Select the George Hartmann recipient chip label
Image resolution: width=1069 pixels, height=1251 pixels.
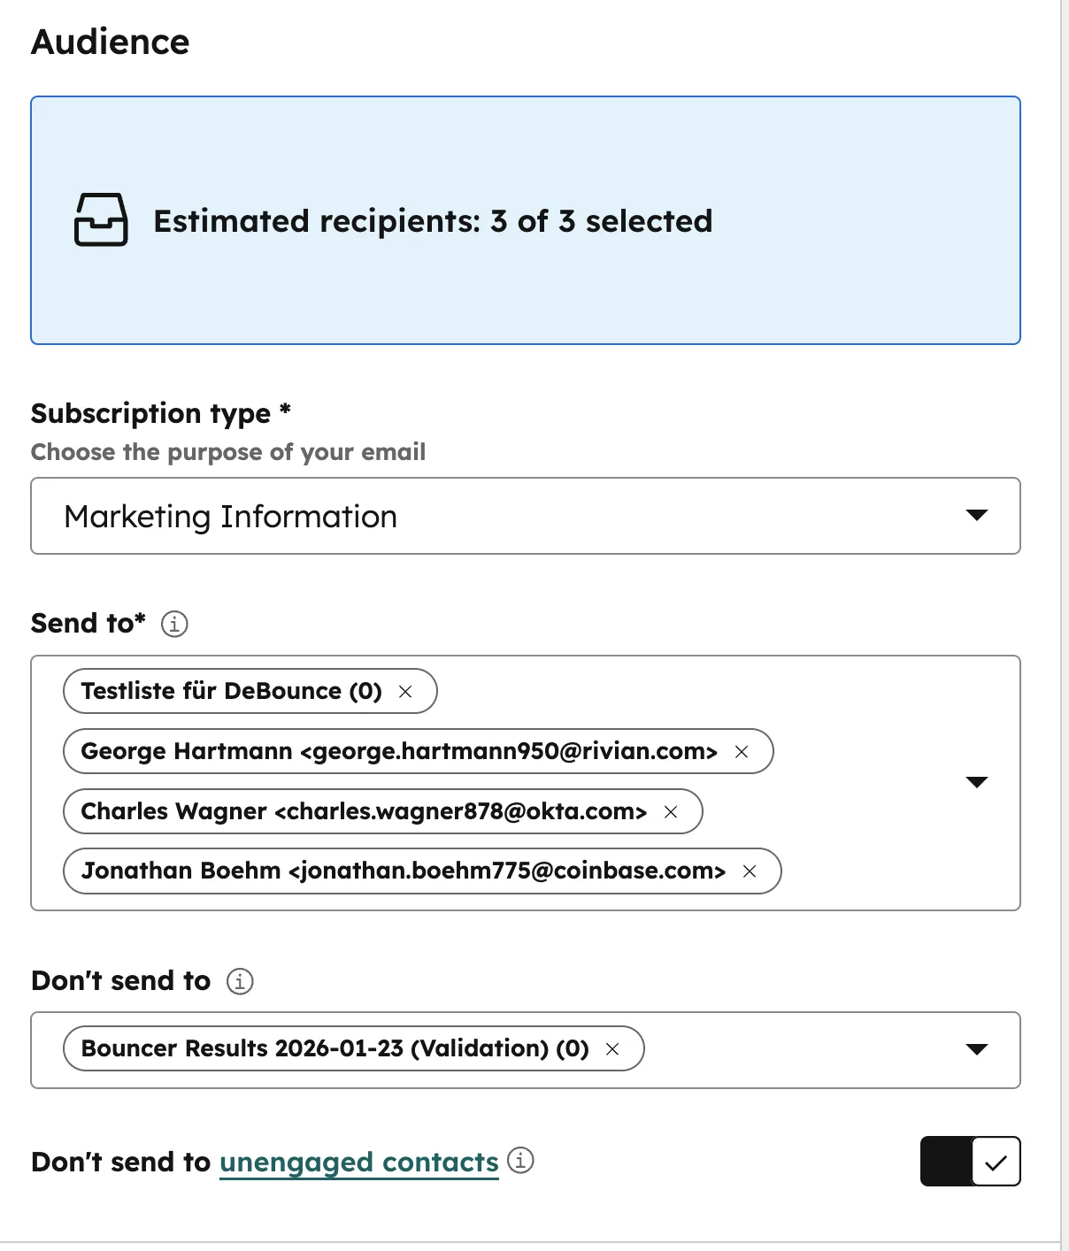[398, 751]
